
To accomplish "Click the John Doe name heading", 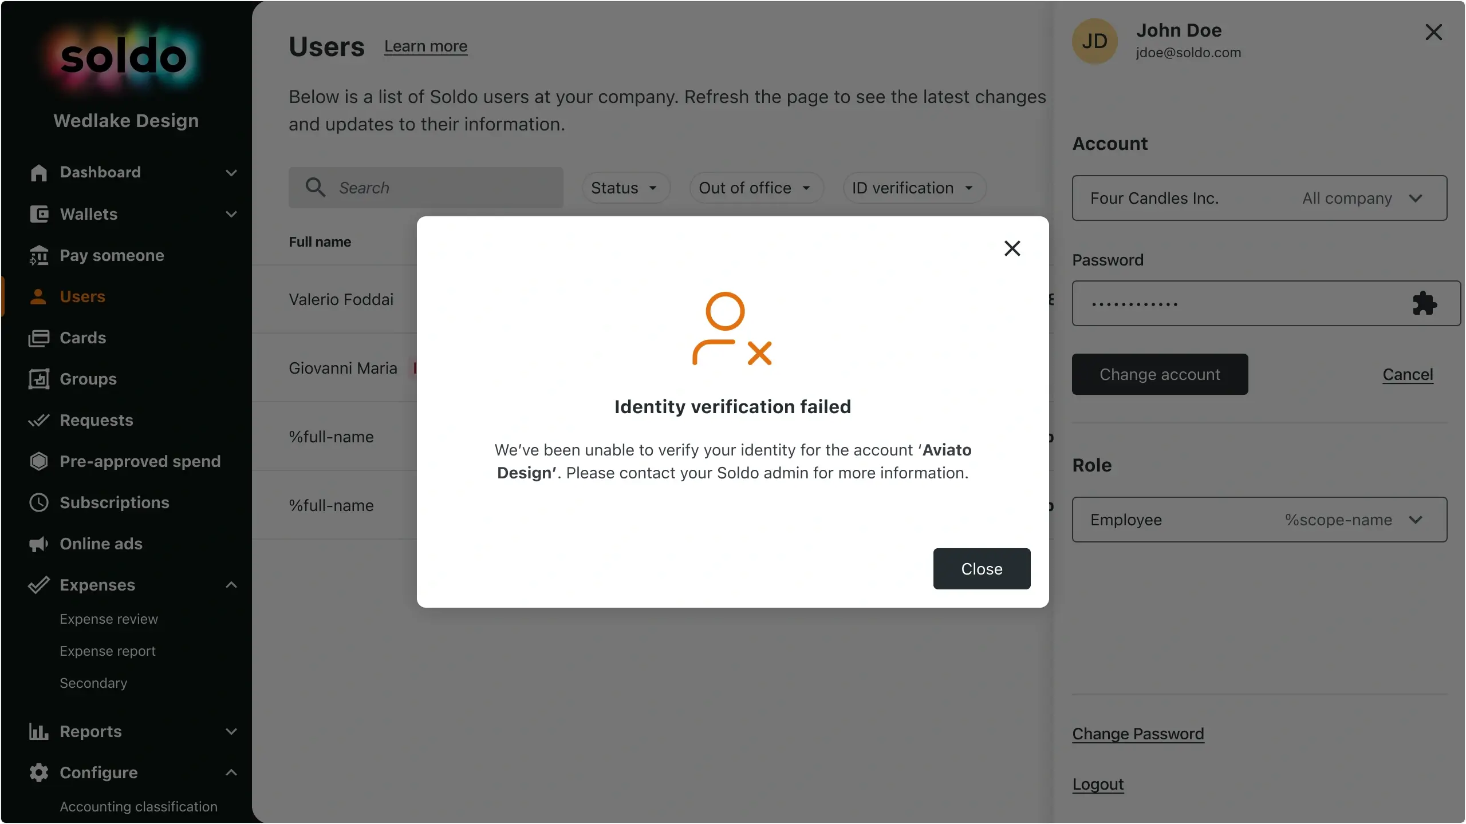I will click(1179, 30).
